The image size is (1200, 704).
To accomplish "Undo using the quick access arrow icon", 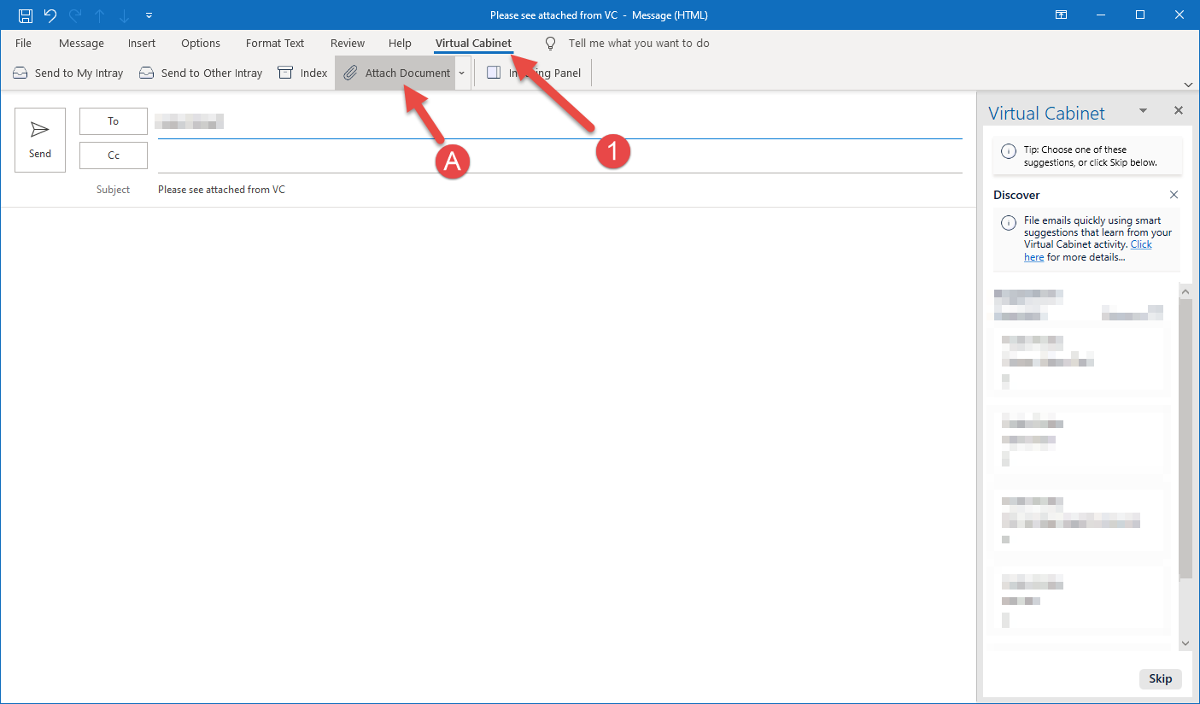I will tap(50, 15).
